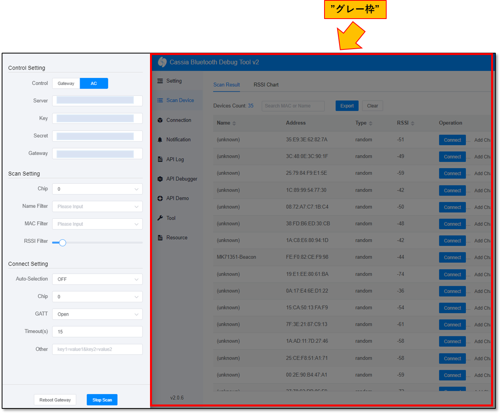Open the Setting sidebar item icon
Image resolution: width=501 pixels, height=414 pixels.
click(160, 81)
